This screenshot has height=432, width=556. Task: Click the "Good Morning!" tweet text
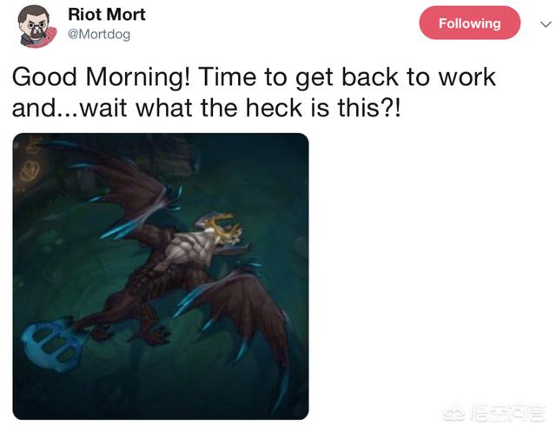click(x=101, y=77)
